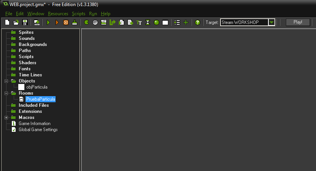Click the white objParticula sprite thumbnail
This screenshot has width=316, height=171.
[x=21, y=87]
